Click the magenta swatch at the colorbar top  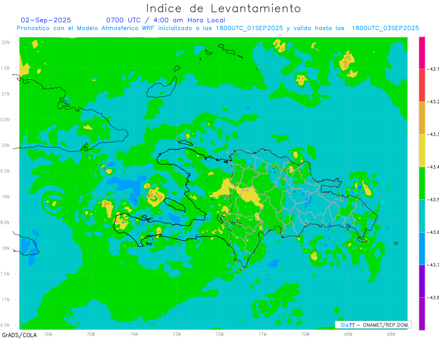coord(422,53)
